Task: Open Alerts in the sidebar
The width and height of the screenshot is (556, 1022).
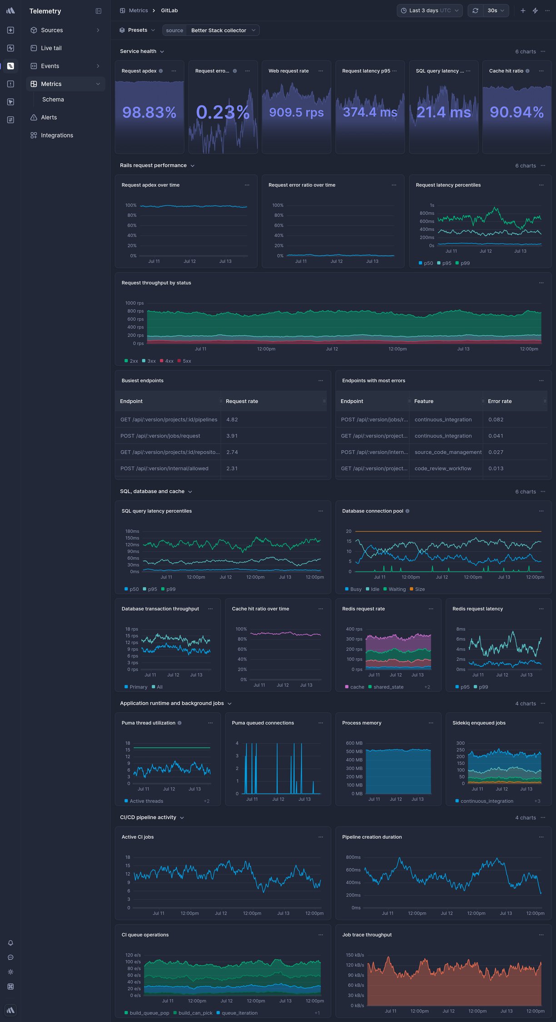Action: (65, 117)
